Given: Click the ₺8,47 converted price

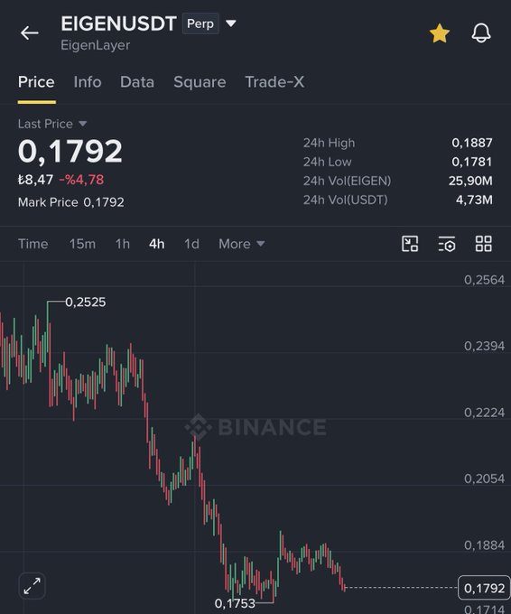Looking at the screenshot, I should tap(35, 180).
